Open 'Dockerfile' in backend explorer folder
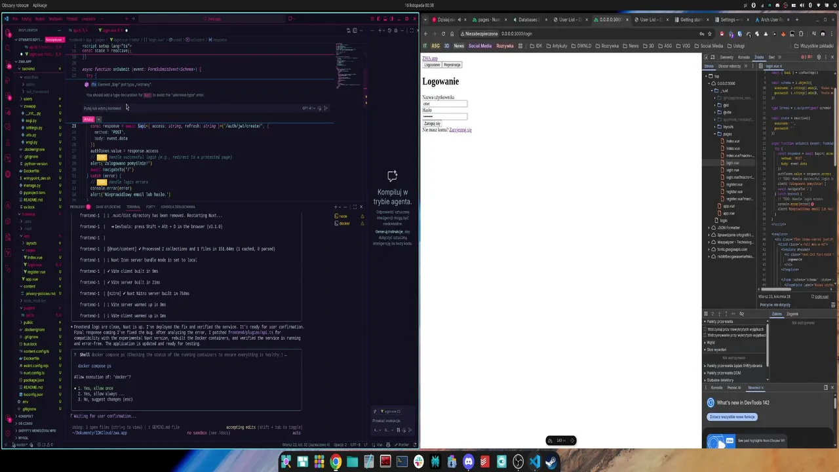 tap(31, 171)
